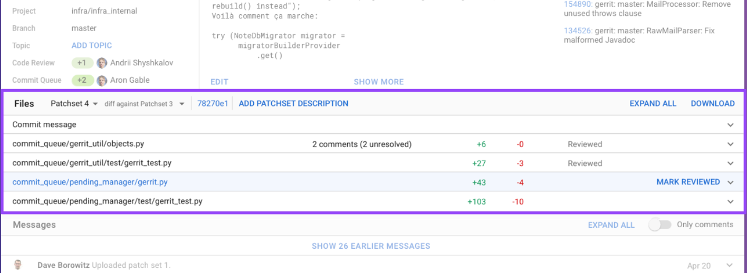Open the commit_queue/pending_manager/gerrit.py file
The height and width of the screenshot is (273, 747).
tap(90, 182)
